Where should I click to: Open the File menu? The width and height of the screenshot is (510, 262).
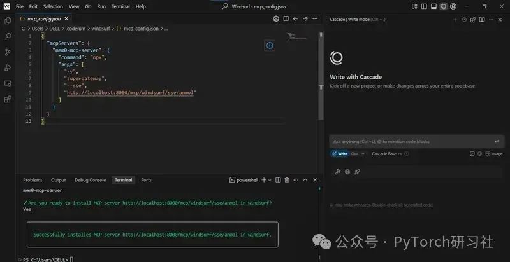coord(20,6)
